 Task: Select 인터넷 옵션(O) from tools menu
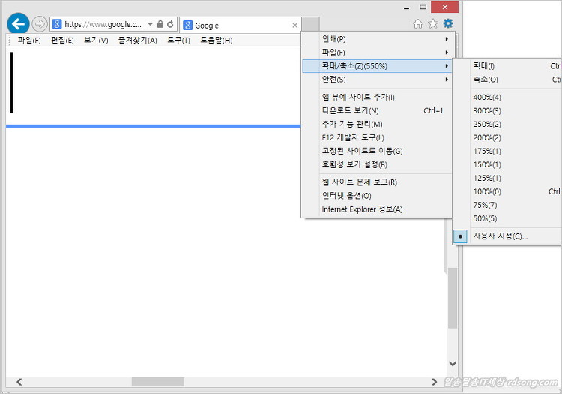click(346, 196)
